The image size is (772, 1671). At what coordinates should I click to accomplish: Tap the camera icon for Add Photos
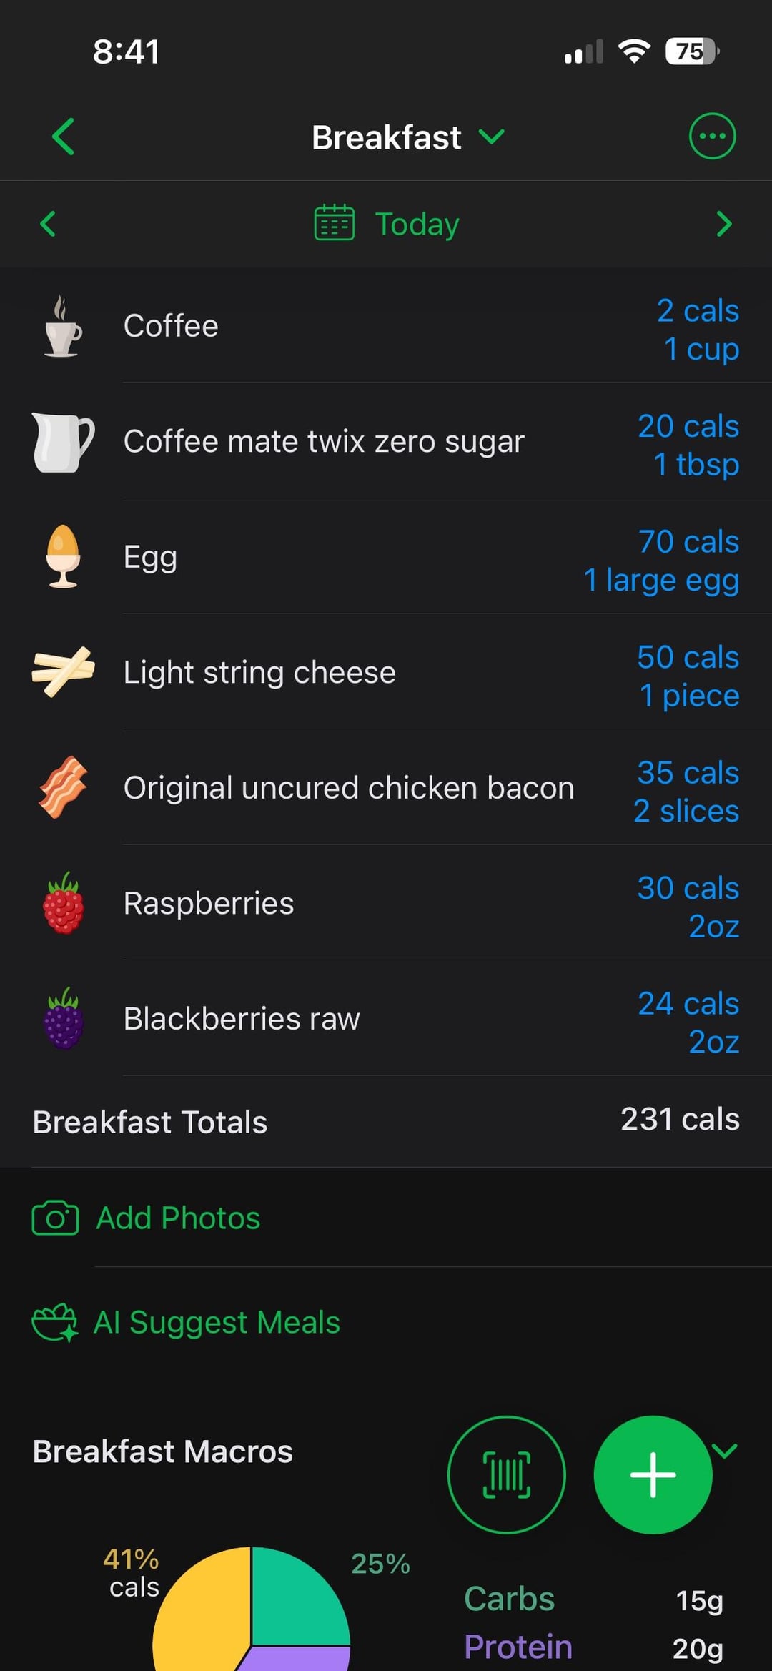tap(55, 1218)
